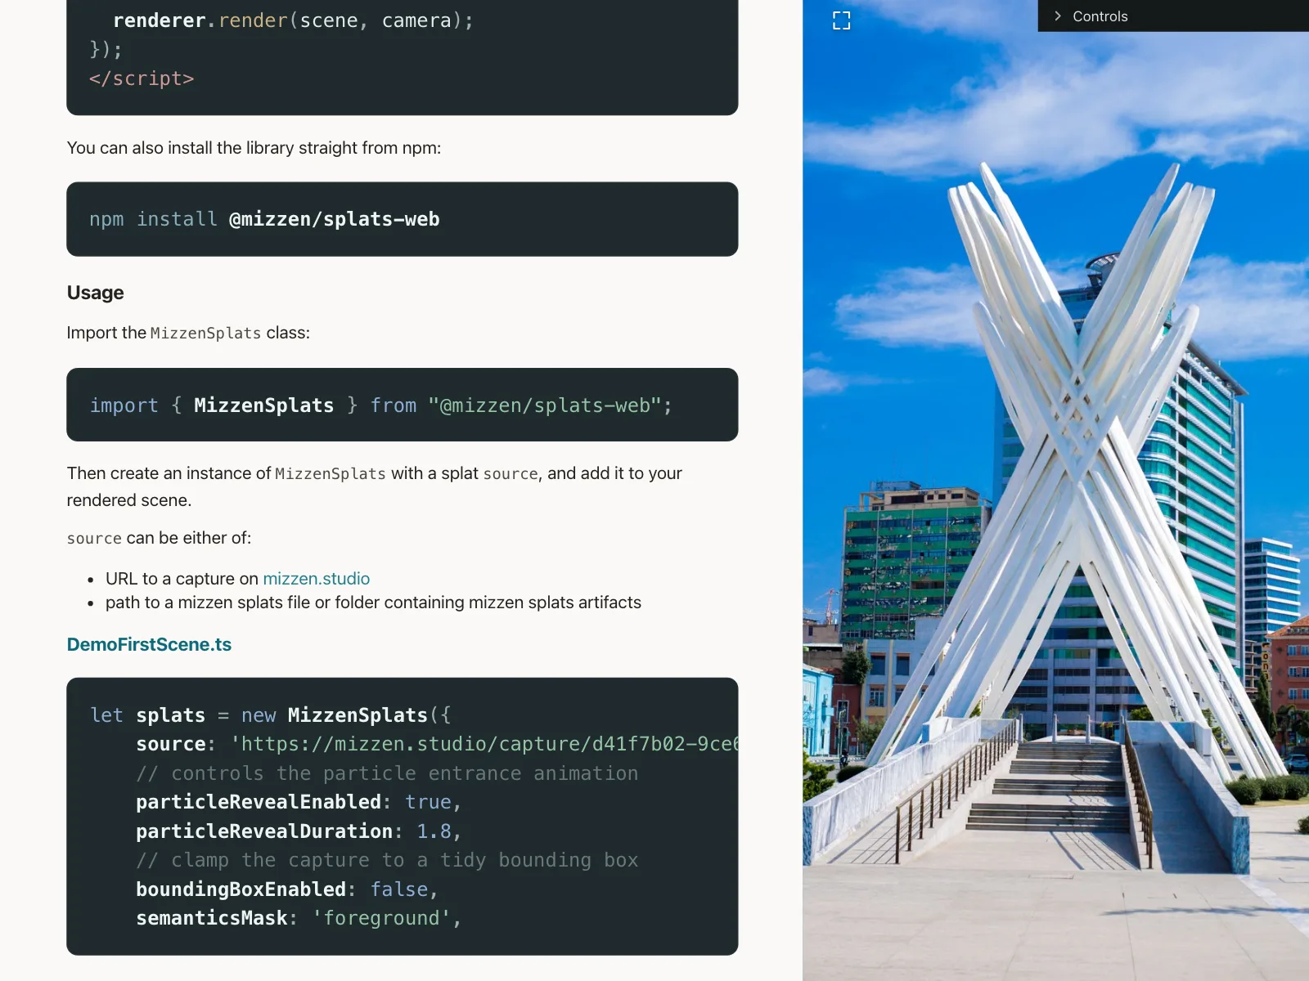Click the comment about particle entrance animation
The width and height of the screenshot is (1309, 981).
coord(387,773)
